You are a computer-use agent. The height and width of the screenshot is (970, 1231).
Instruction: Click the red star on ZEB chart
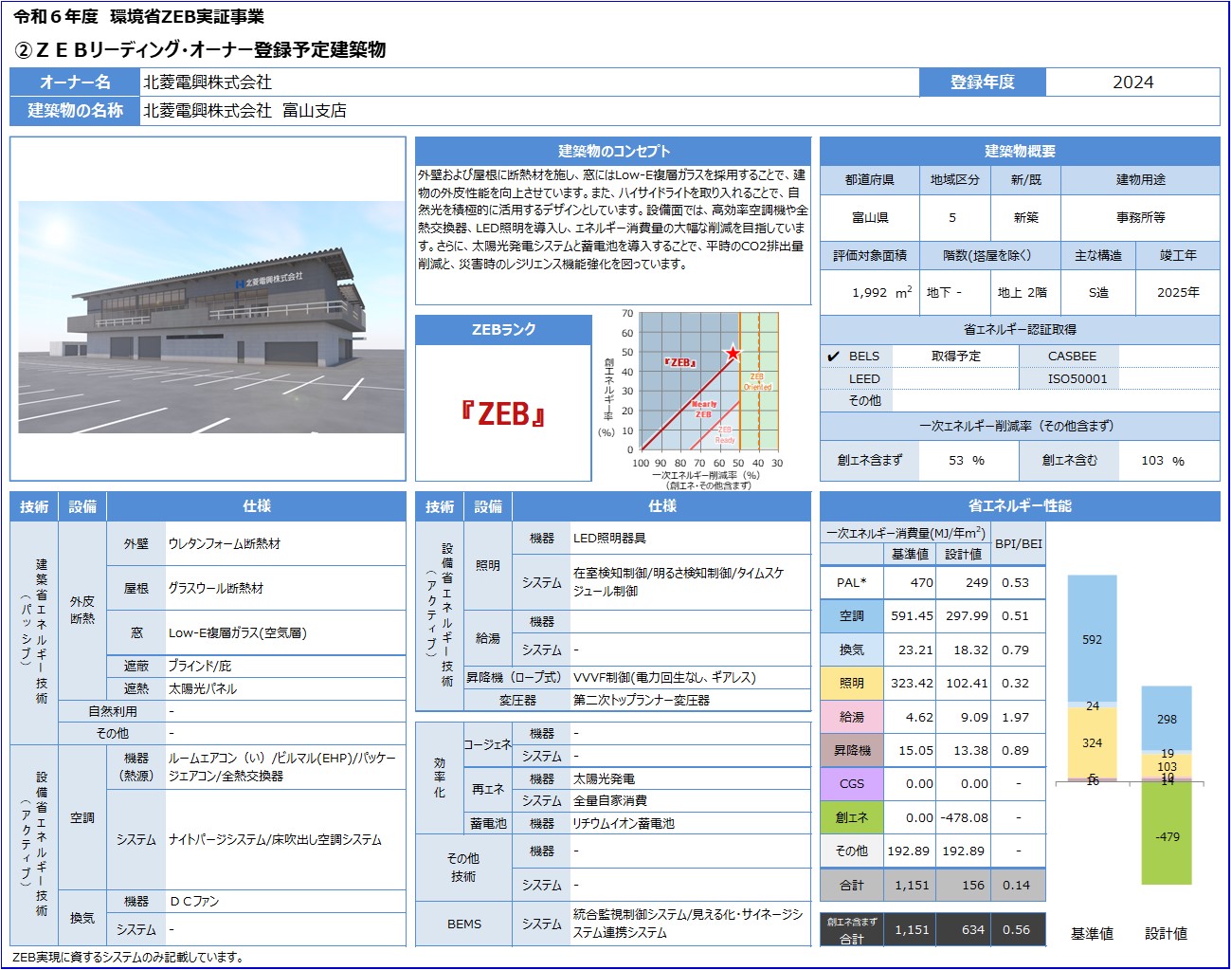point(733,354)
